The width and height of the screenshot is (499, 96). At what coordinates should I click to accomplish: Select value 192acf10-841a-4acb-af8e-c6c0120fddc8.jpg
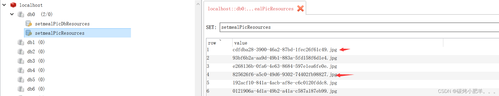(x=285, y=83)
